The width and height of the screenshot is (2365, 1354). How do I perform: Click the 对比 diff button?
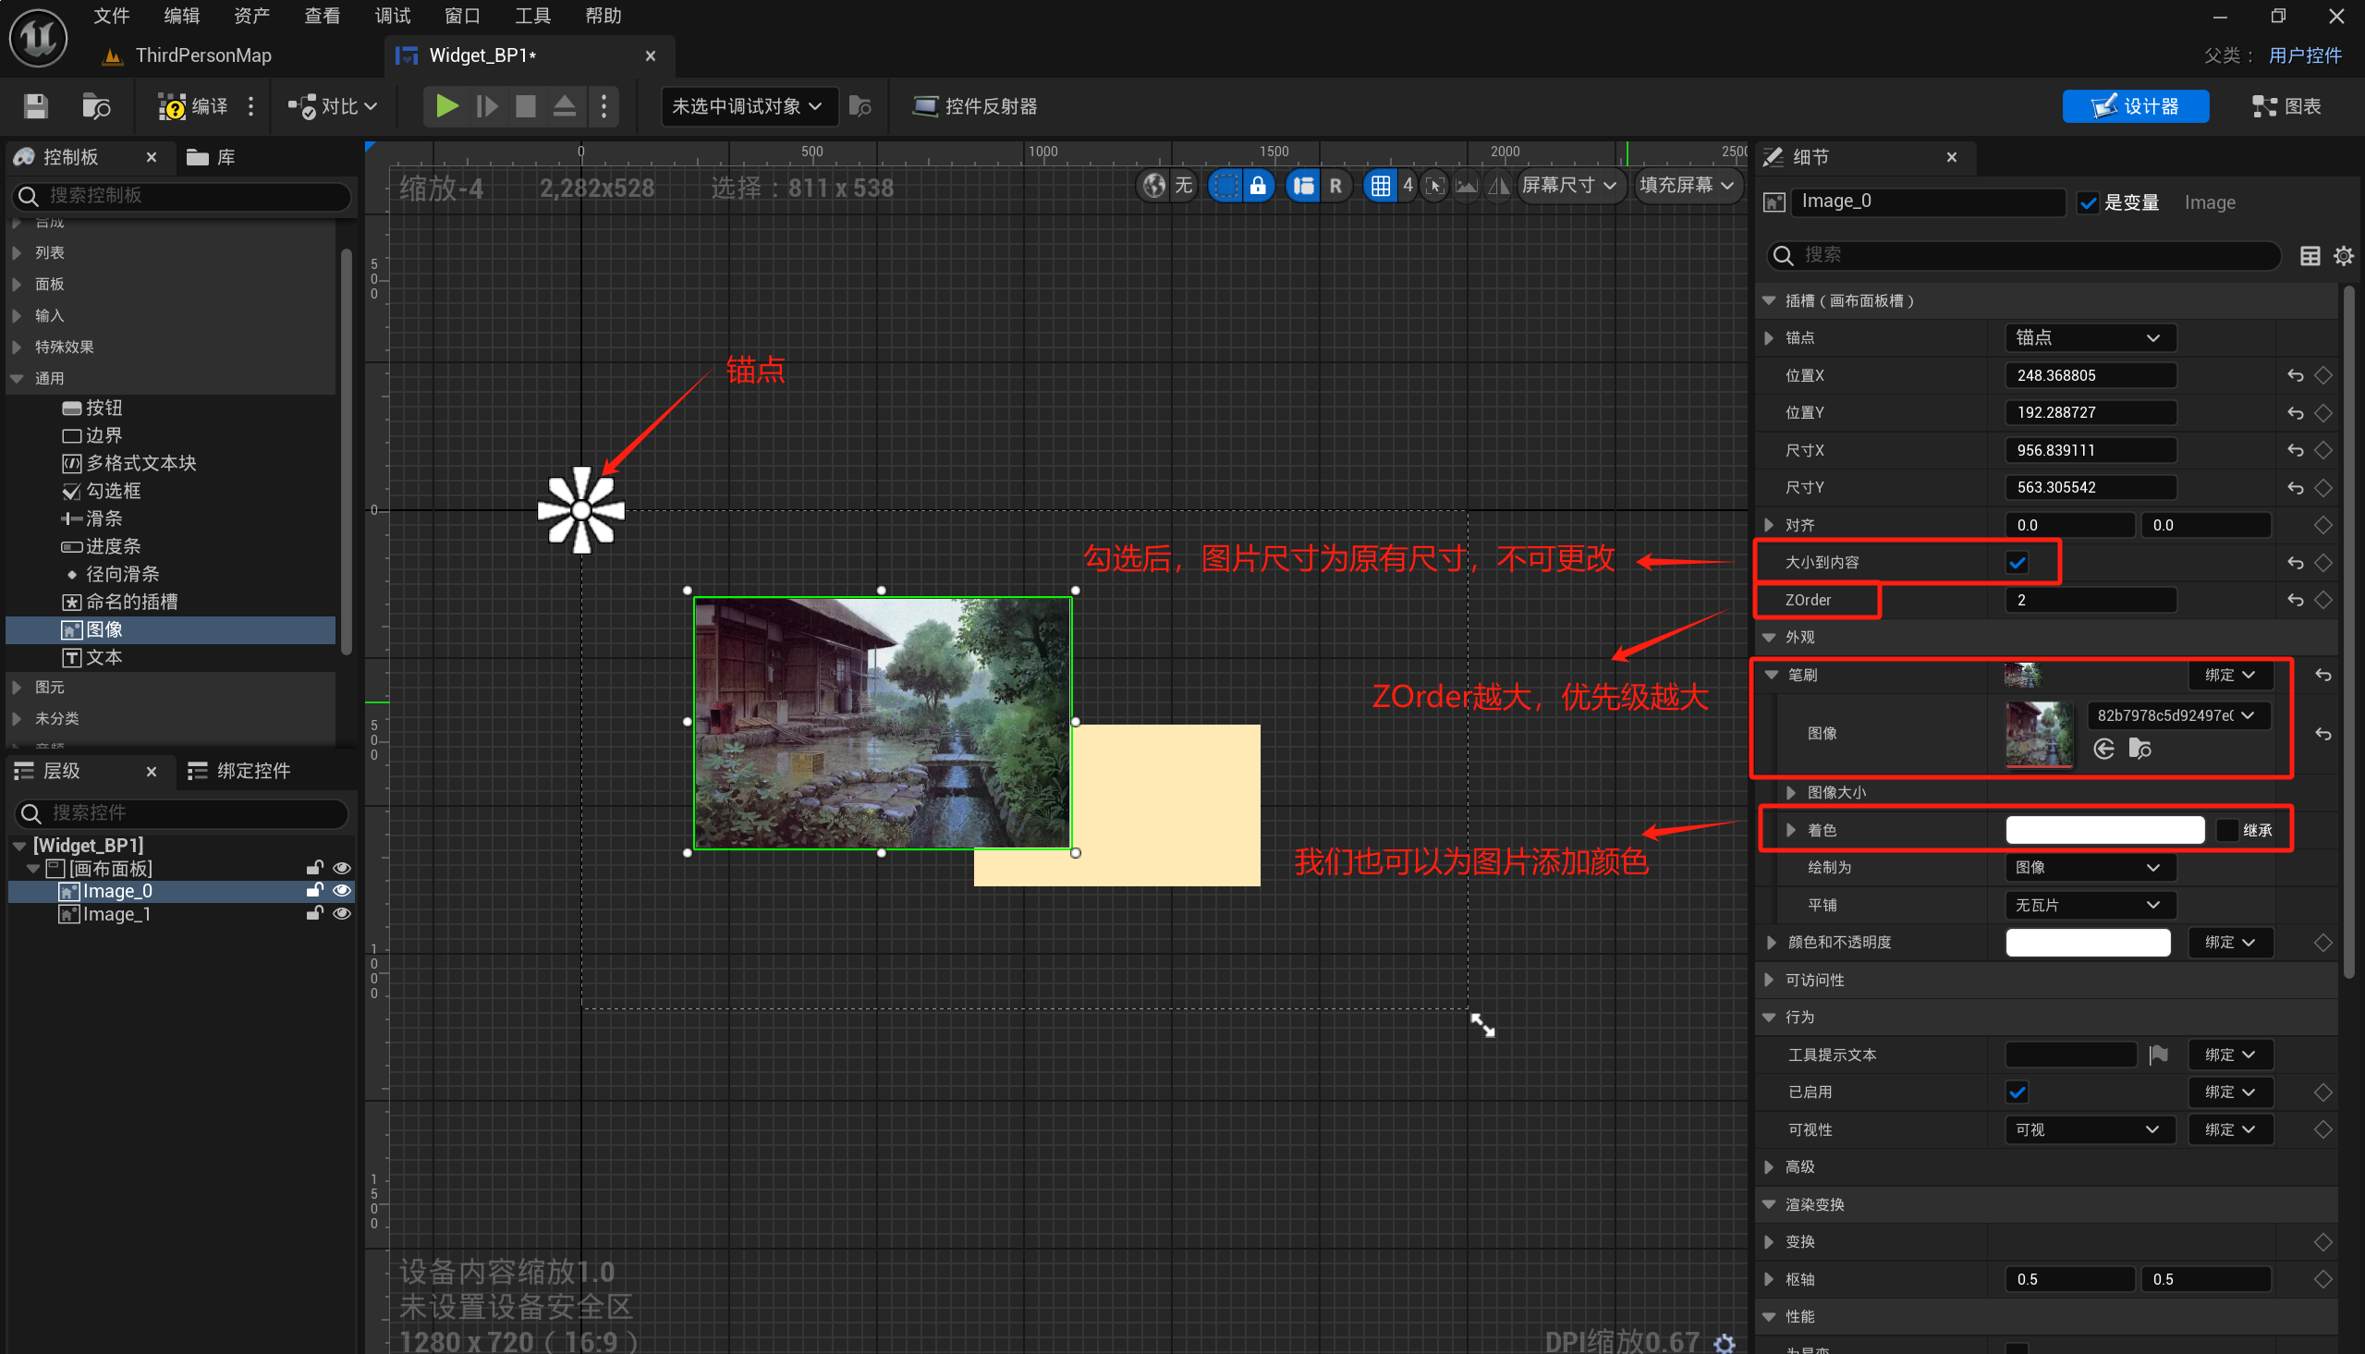click(x=333, y=106)
